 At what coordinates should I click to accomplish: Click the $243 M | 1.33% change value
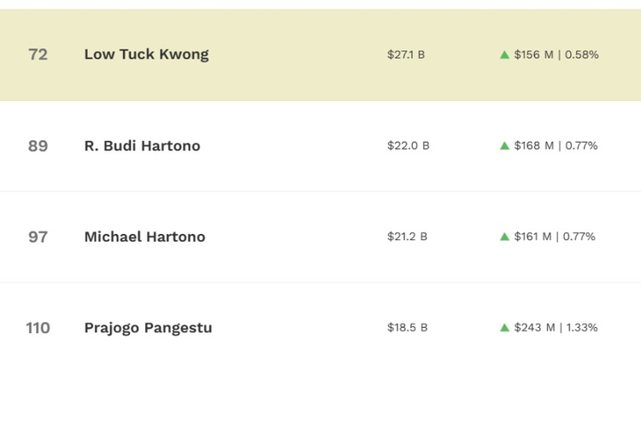pyautogui.click(x=556, y=328)
